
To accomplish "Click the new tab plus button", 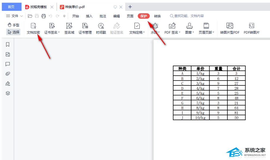I will click(130, 7).
